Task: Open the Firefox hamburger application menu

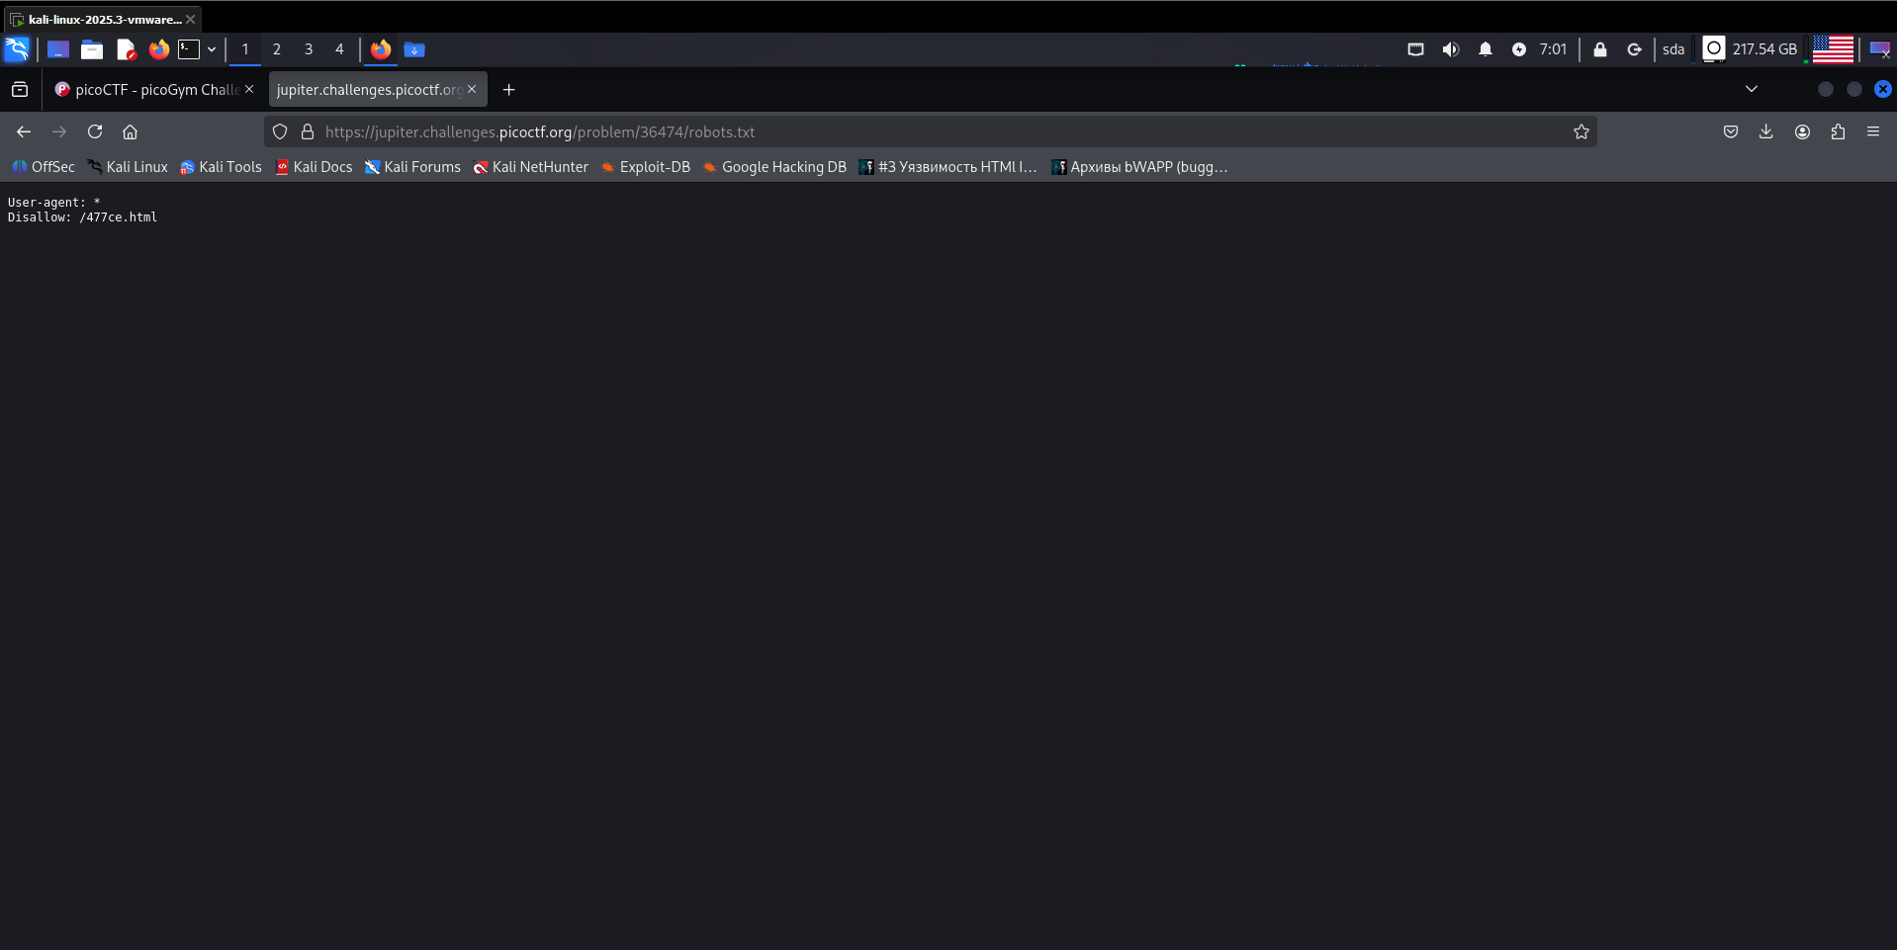Action: pos(1872,131)
